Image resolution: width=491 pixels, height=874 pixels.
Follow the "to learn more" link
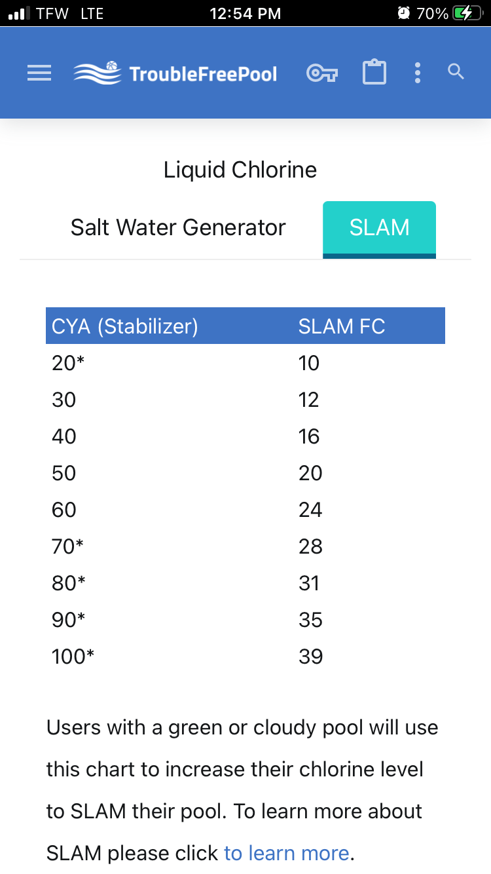(286, 853)
